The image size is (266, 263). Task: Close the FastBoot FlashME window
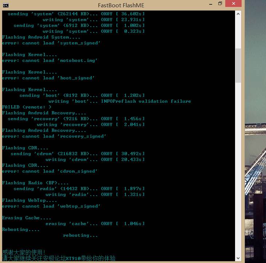[x=233, y=3]
